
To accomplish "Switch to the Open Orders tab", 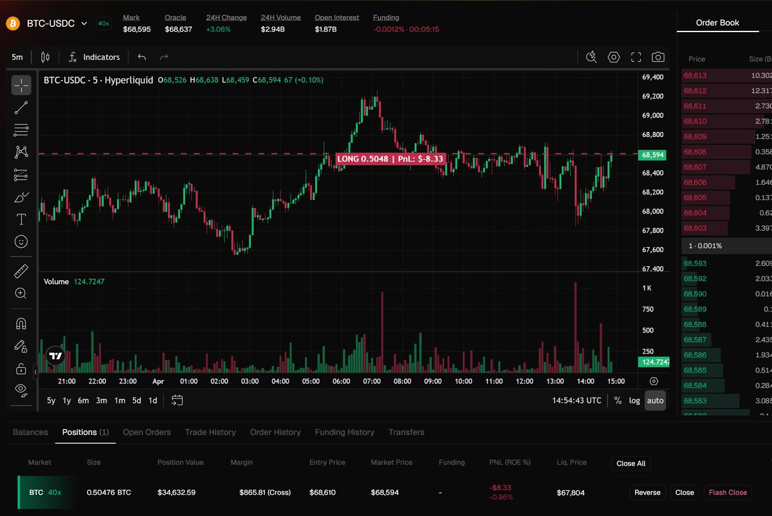I will tap(147, 432).
